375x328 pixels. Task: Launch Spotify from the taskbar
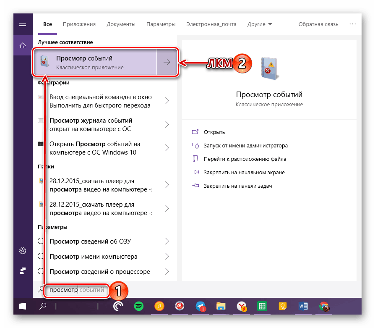[x=138, y=307]
